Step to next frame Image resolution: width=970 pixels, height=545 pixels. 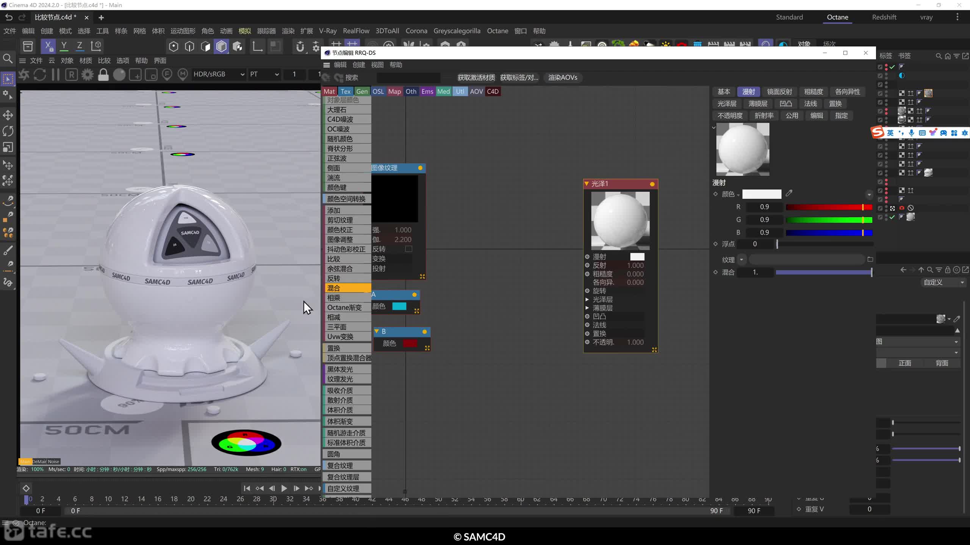pos(296,488)
